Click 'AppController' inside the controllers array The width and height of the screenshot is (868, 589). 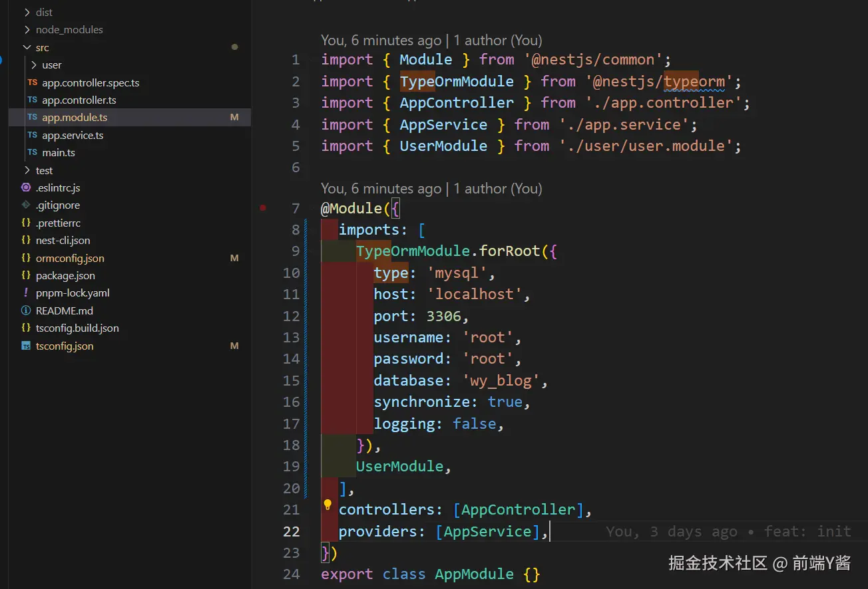pos(519,509)
